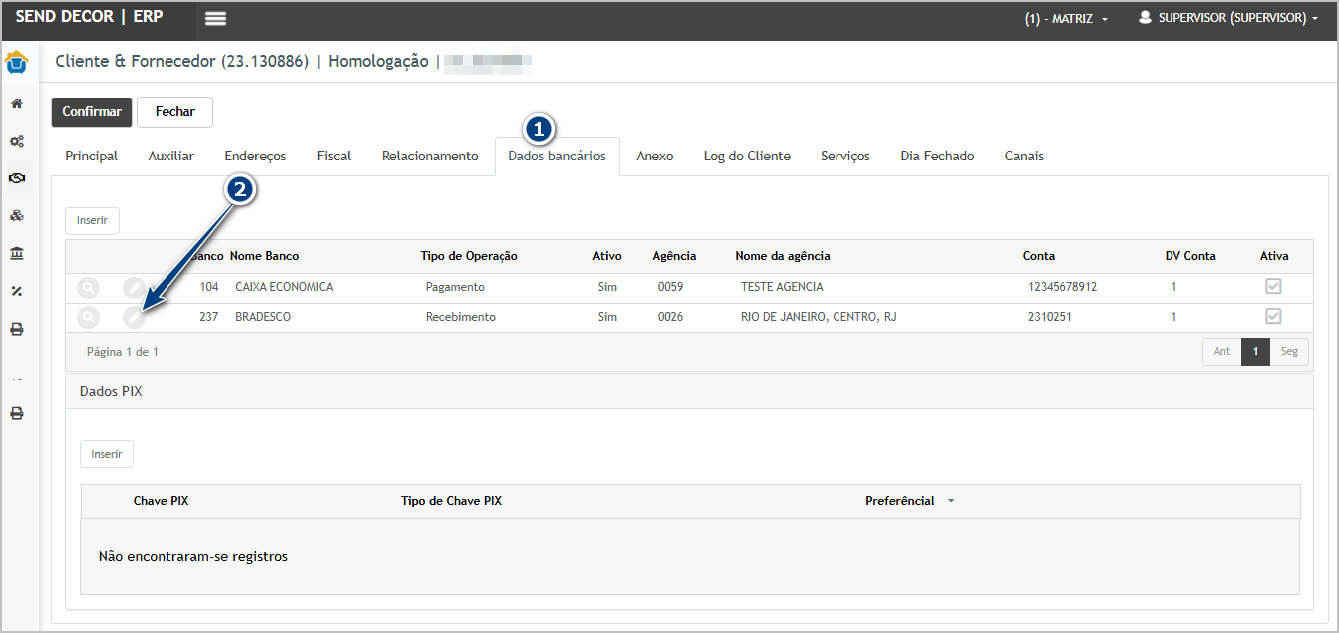1339x633 pixels.
Task: Toggle Ativa checkbox for CAIXA ECONOMICA account
Action: click(1273, 287)
